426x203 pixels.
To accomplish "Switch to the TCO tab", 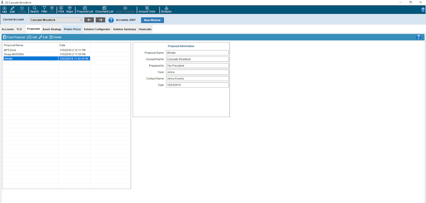I will [x=19, y=29].
